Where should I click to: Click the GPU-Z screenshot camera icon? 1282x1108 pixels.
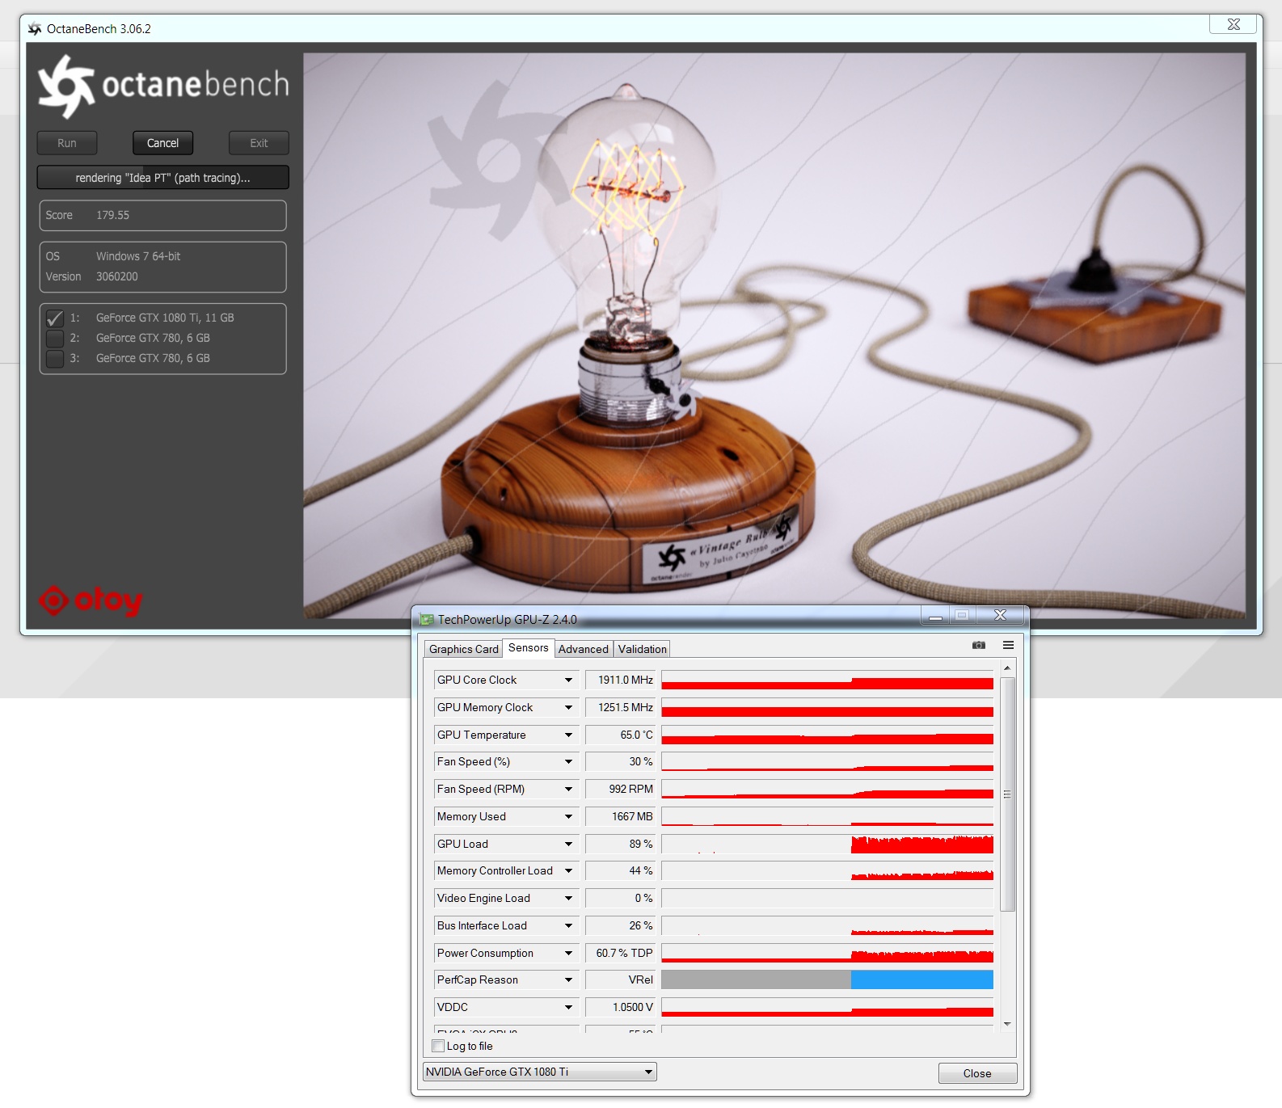coord(979,645)
